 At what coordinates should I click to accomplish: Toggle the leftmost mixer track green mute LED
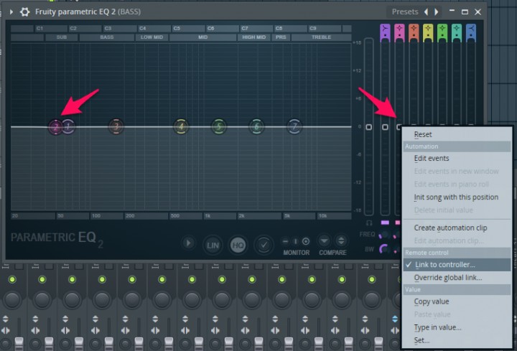(12, 280)
